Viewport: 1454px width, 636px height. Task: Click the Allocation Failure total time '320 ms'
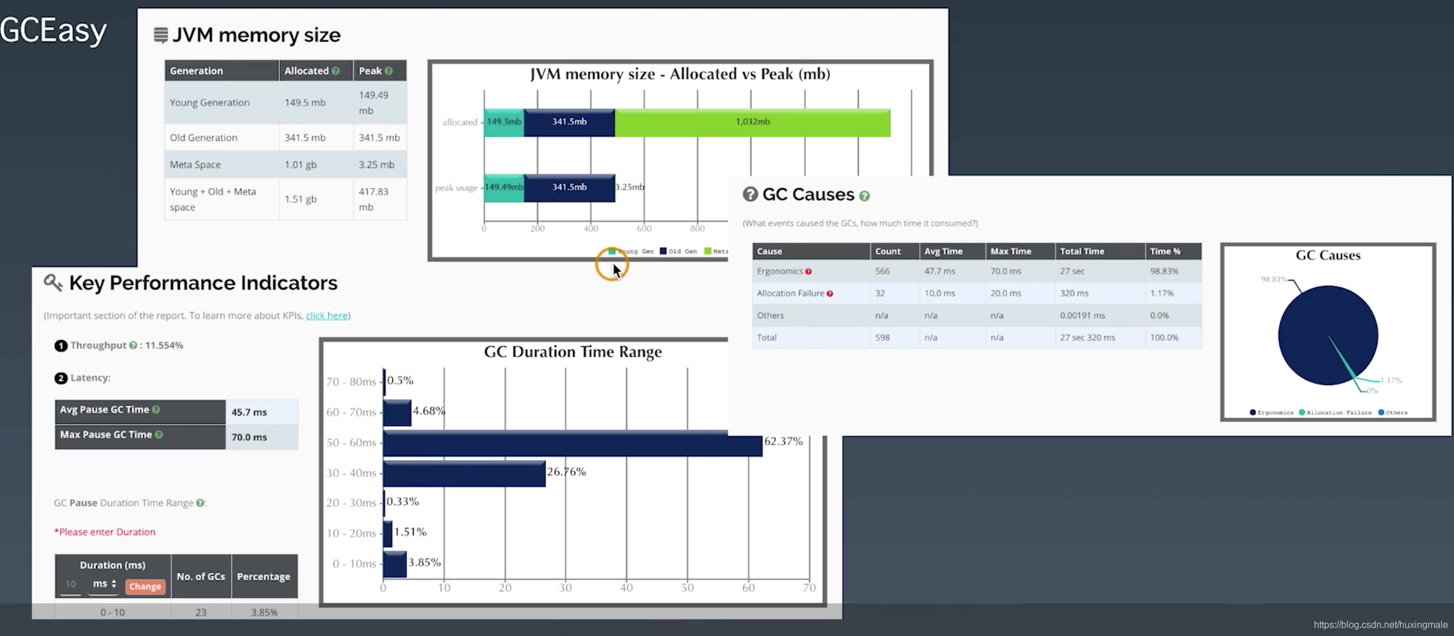(x=1074, y=293)
